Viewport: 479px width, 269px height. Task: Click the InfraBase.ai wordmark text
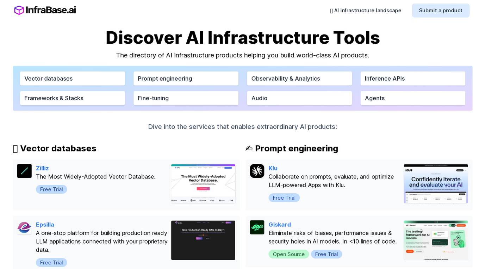(x=51, y=10)
